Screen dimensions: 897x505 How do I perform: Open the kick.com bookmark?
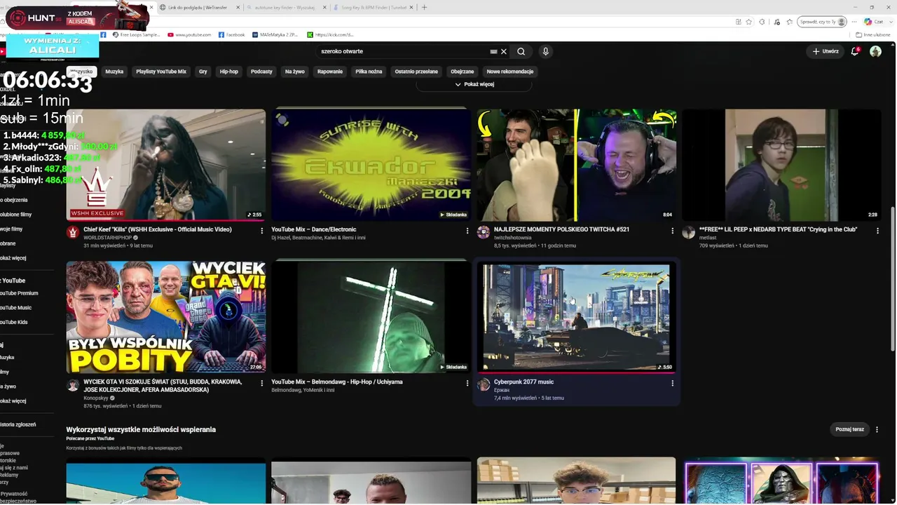331,34
